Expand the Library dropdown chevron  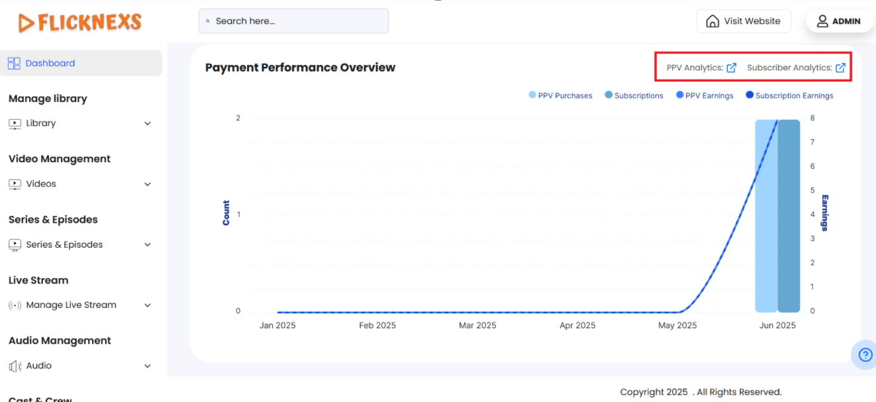[148, 124]
